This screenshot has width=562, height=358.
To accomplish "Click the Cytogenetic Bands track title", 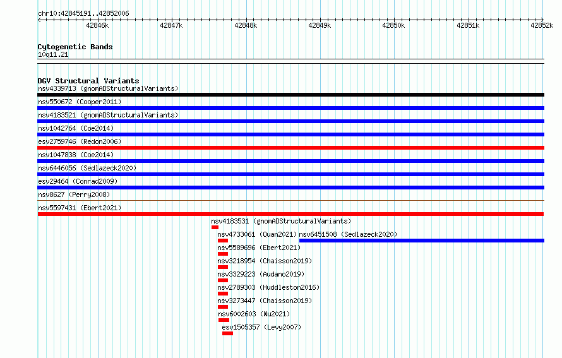I will coord(75,47).
